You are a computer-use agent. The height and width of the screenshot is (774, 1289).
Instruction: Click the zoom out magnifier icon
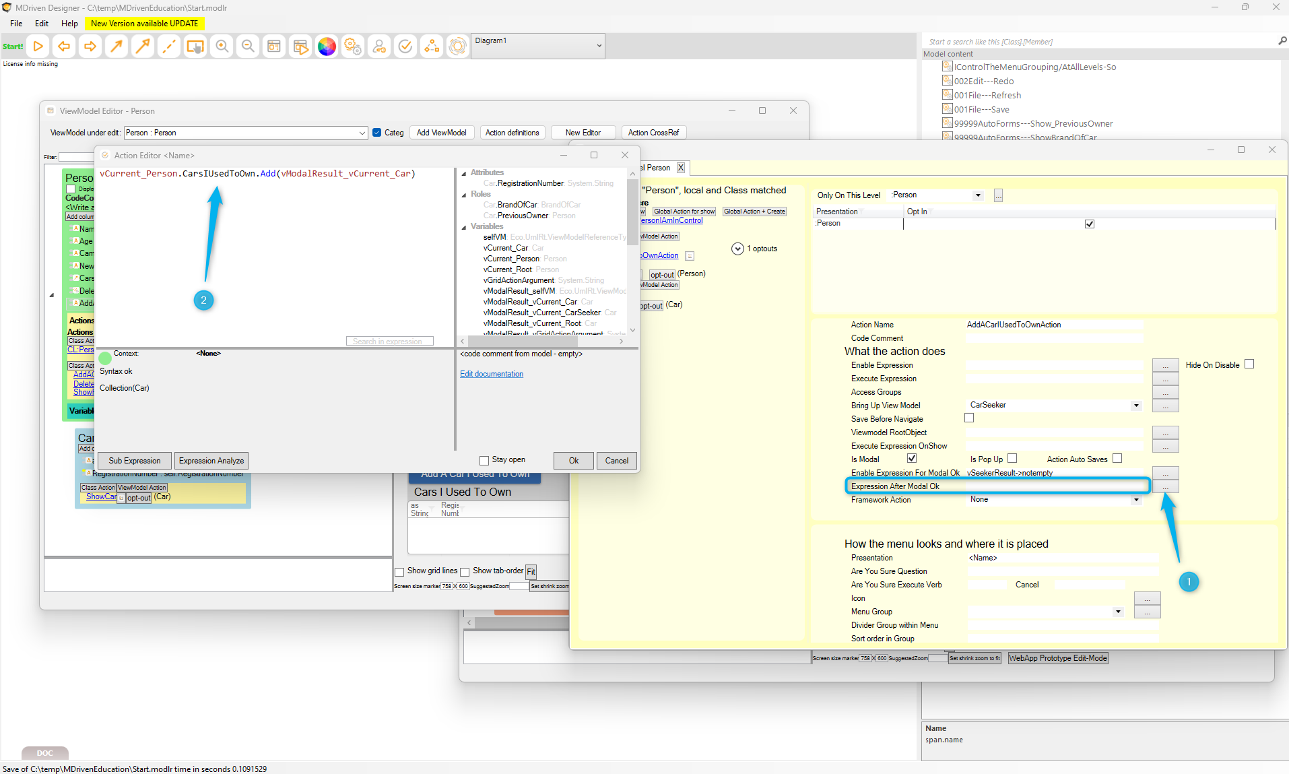click(x=248, y=46)
